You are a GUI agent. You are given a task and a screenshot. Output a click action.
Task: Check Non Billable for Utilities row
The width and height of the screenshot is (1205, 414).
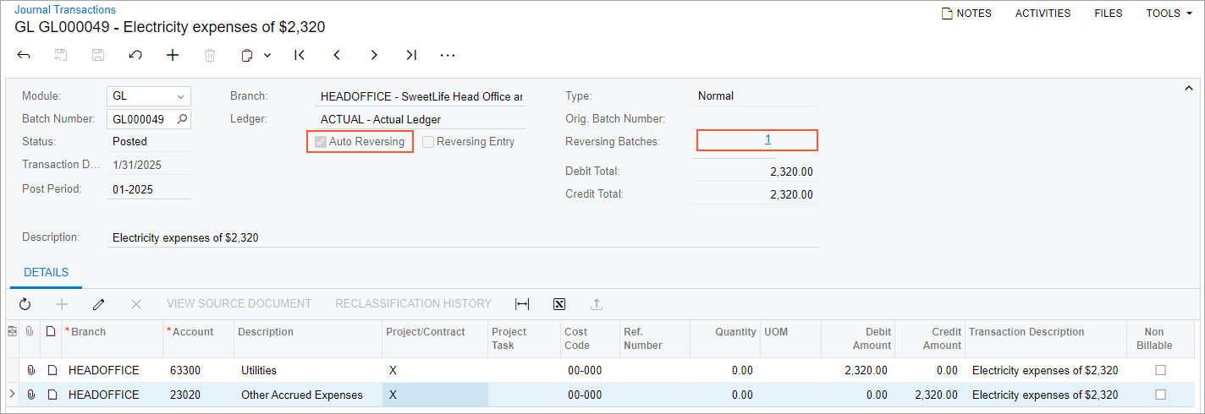(x=1160, y=370)
